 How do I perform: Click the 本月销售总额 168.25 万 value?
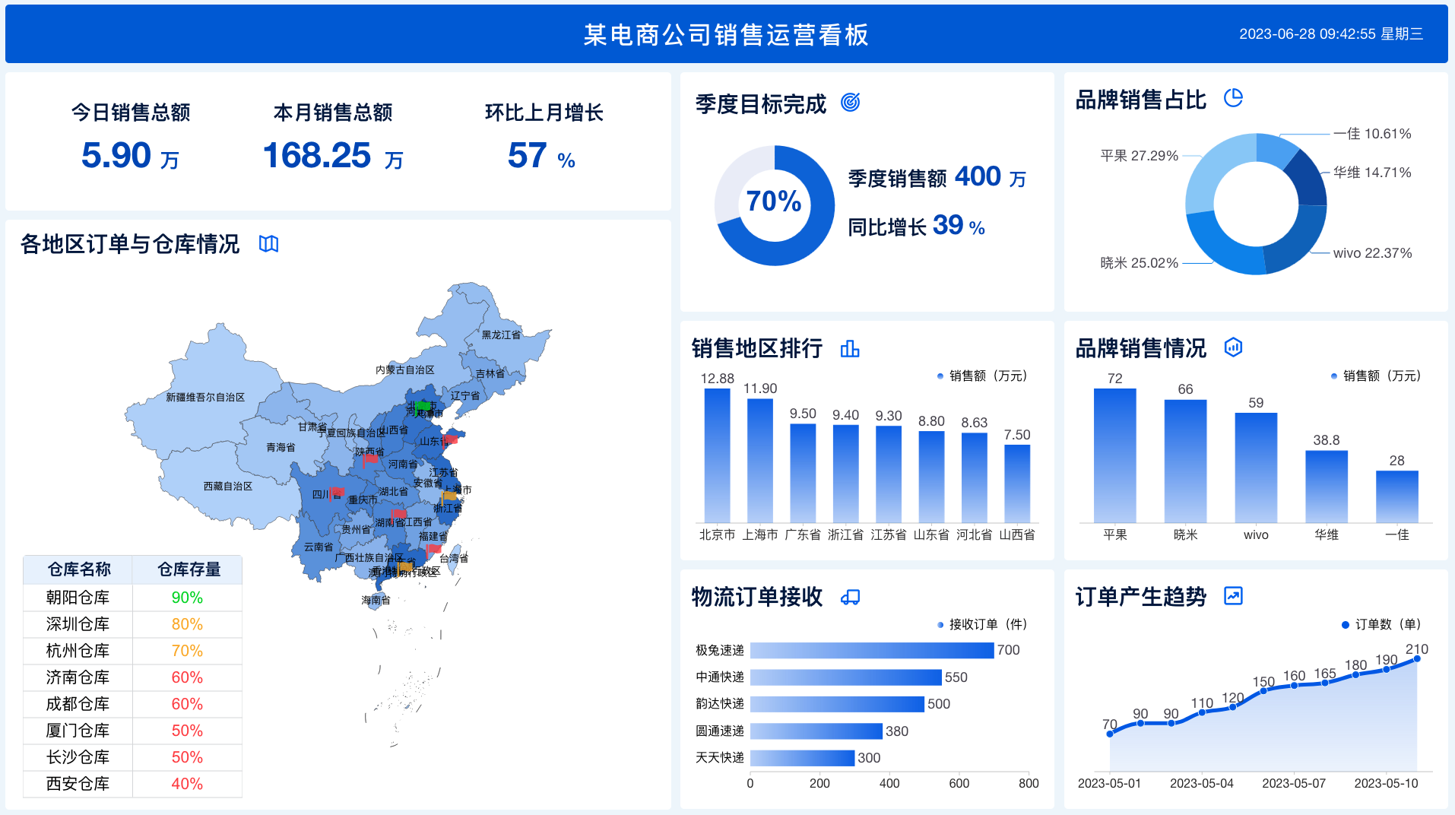(333, 156)
